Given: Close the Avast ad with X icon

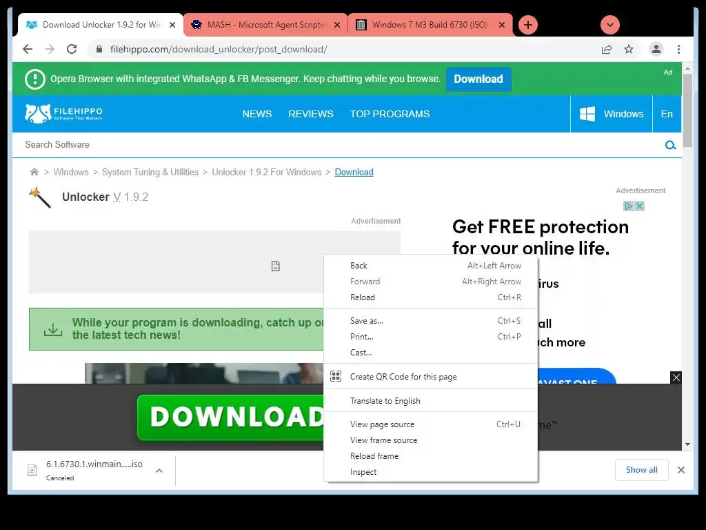Looking at the screenshot, I should click(639, 206).
